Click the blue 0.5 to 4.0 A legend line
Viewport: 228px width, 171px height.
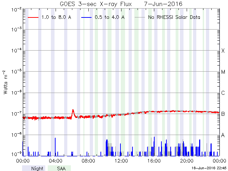click(x=85, y=17)
